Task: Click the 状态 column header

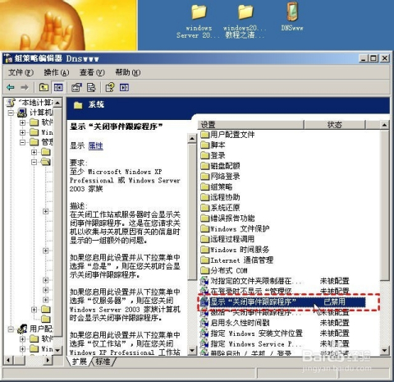Action: click(335, 125)
